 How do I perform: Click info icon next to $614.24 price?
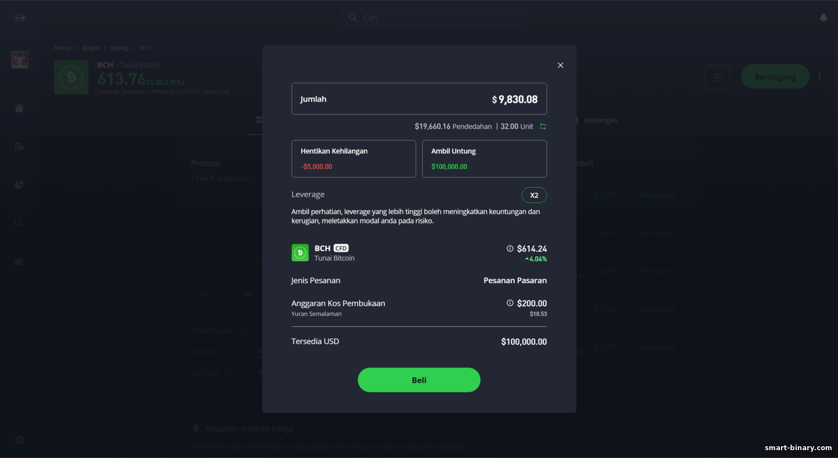coord(510,249)
